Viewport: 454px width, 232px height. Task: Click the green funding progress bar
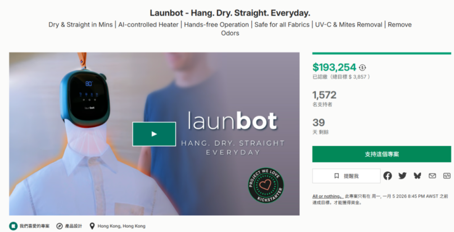pyautogui.click(x=381, y=53)
